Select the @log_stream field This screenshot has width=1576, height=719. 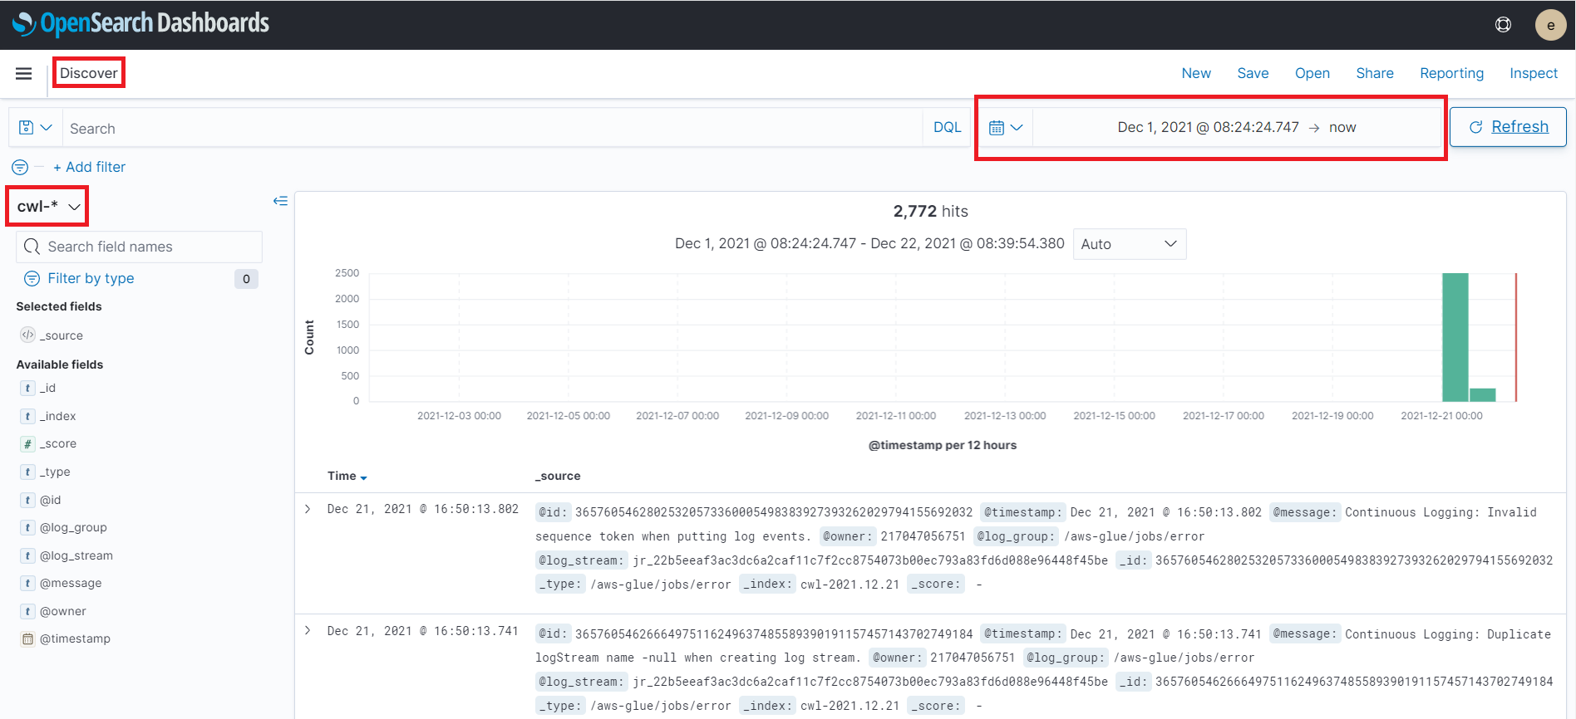[x=76, y=555]
